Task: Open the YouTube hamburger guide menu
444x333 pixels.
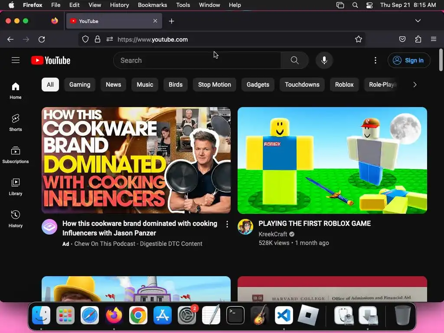Action: 16,60
